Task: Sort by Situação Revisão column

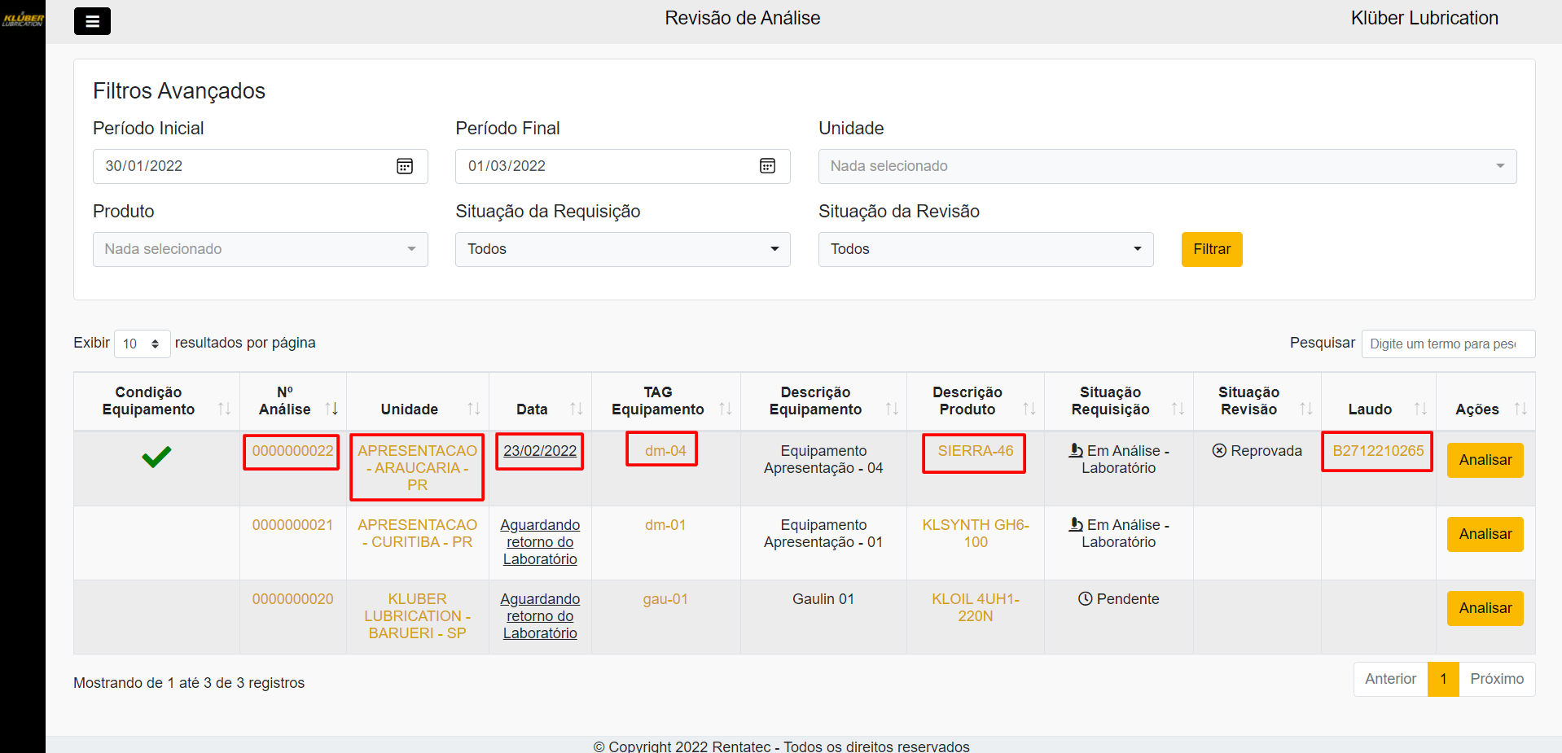Action: [1305, 409]
